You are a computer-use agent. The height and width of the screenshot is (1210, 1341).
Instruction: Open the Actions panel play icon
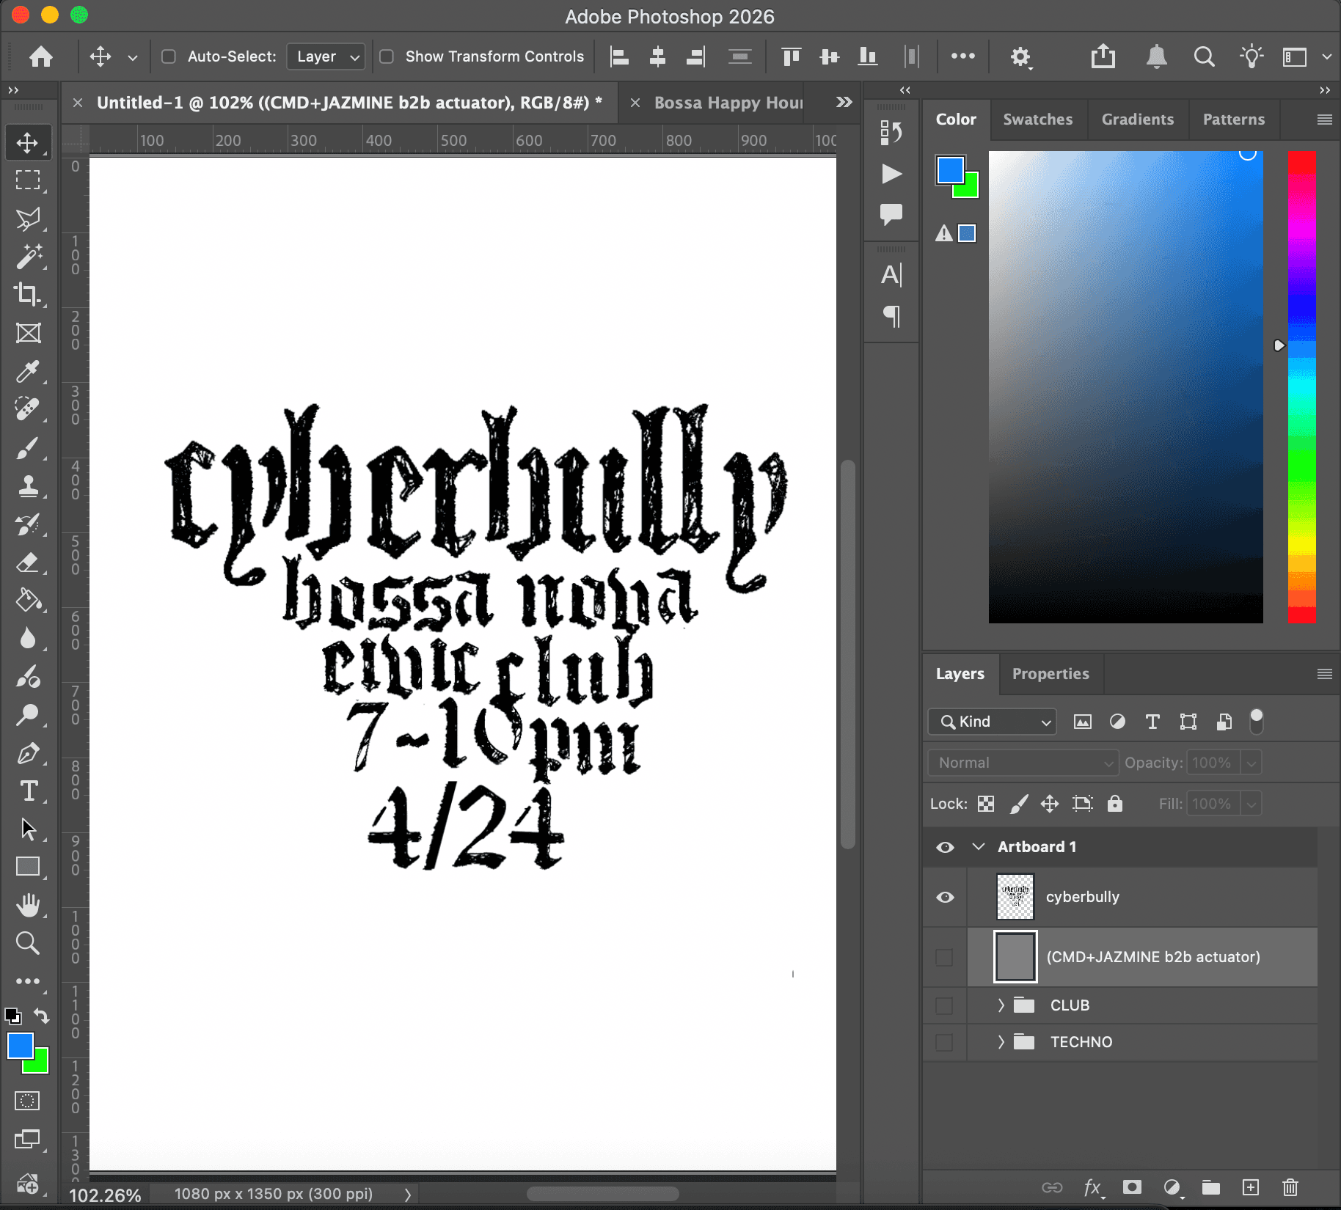891,174
